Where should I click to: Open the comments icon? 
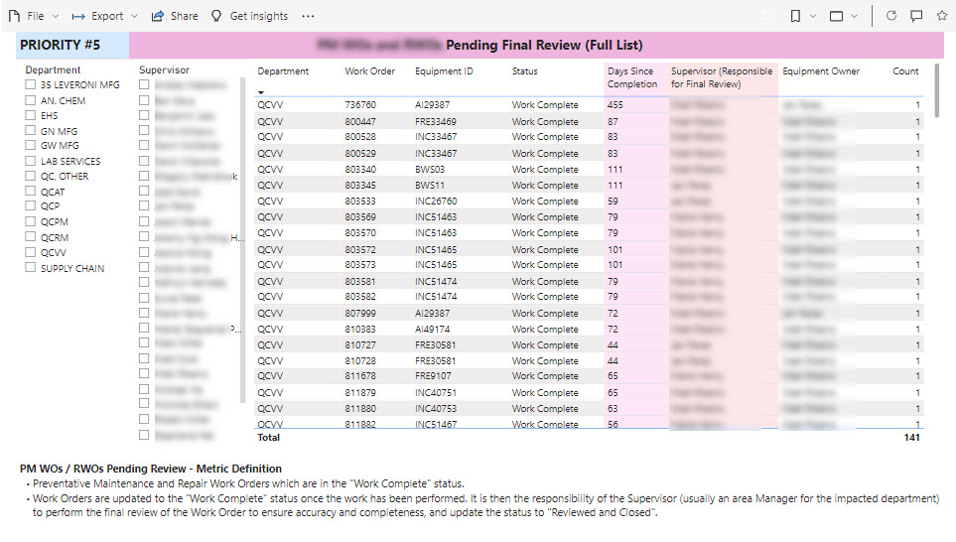point(916,16)
